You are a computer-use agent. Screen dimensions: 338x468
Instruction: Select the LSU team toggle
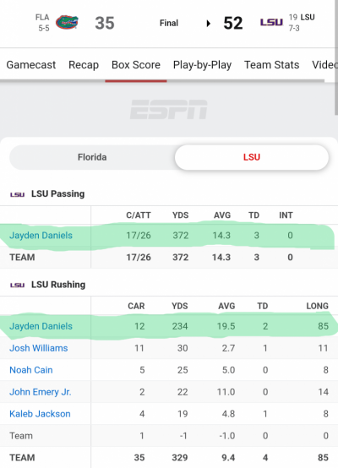tap(252, 157)
